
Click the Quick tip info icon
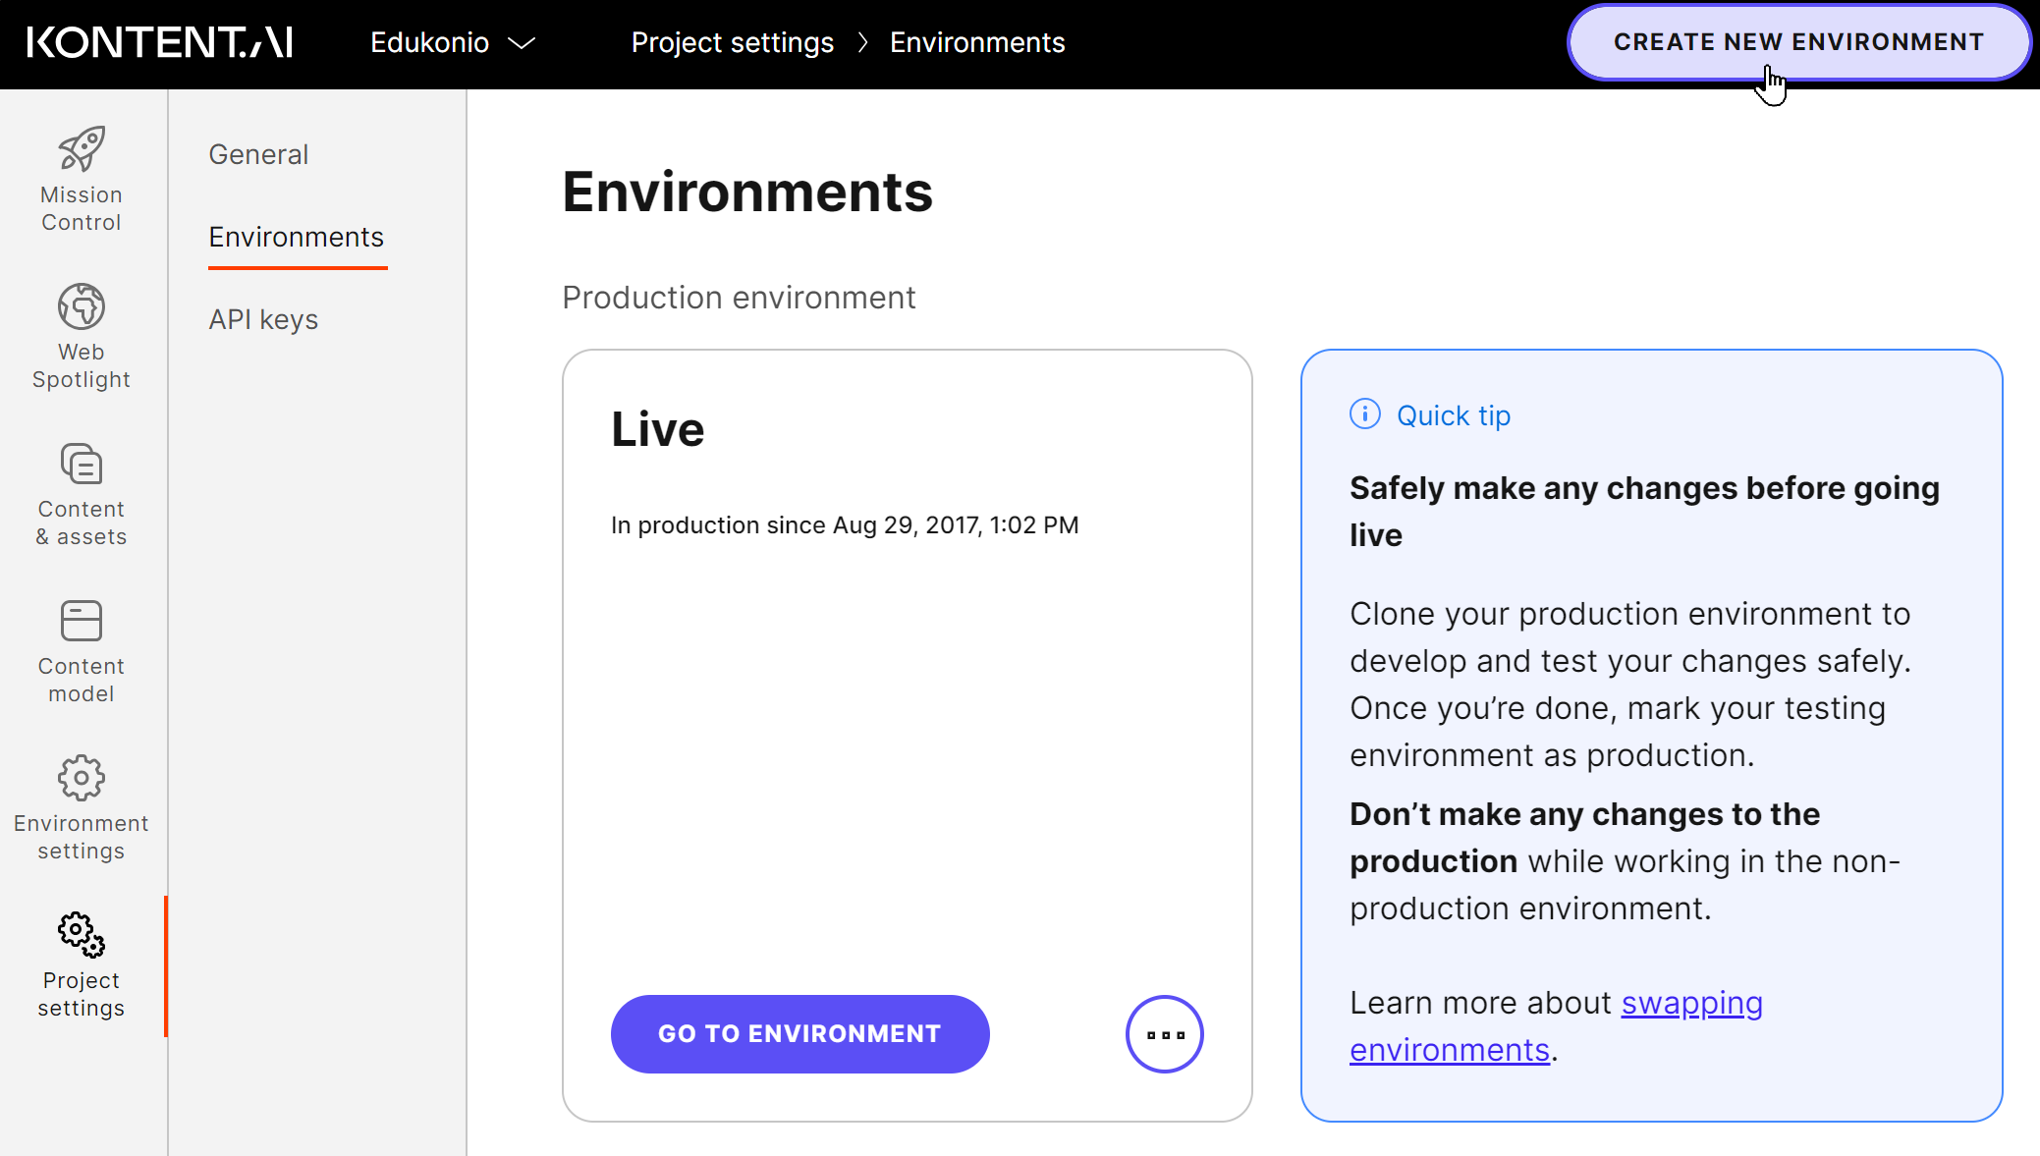click(1364, 414)
